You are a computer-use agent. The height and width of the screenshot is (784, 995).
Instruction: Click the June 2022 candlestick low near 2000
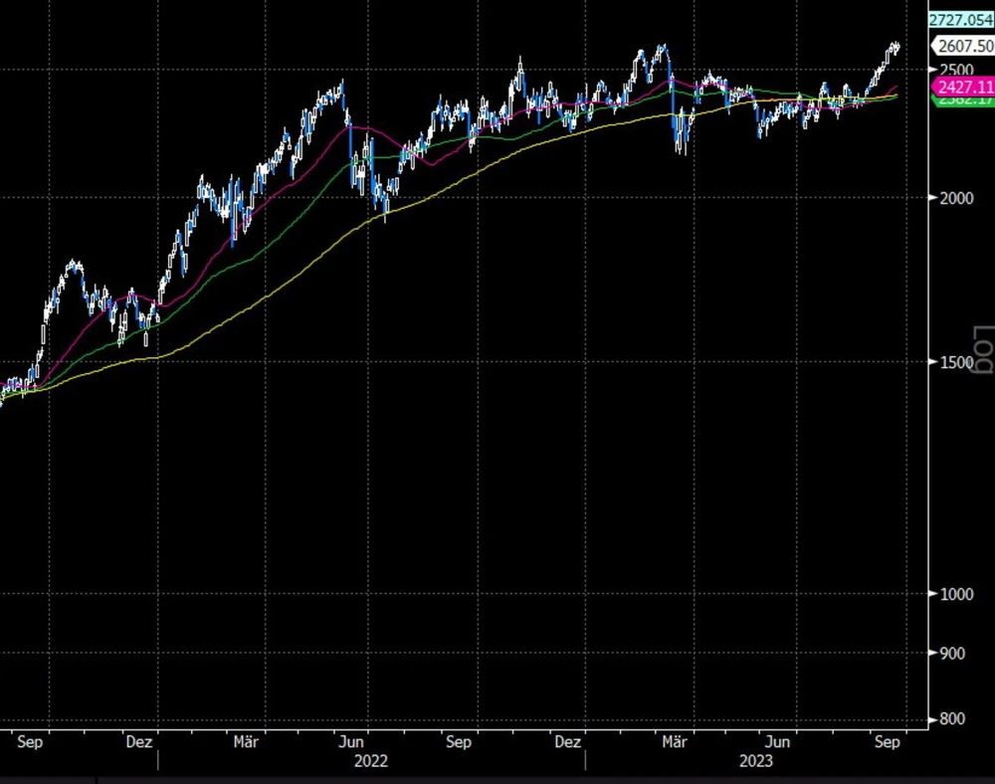386,209
